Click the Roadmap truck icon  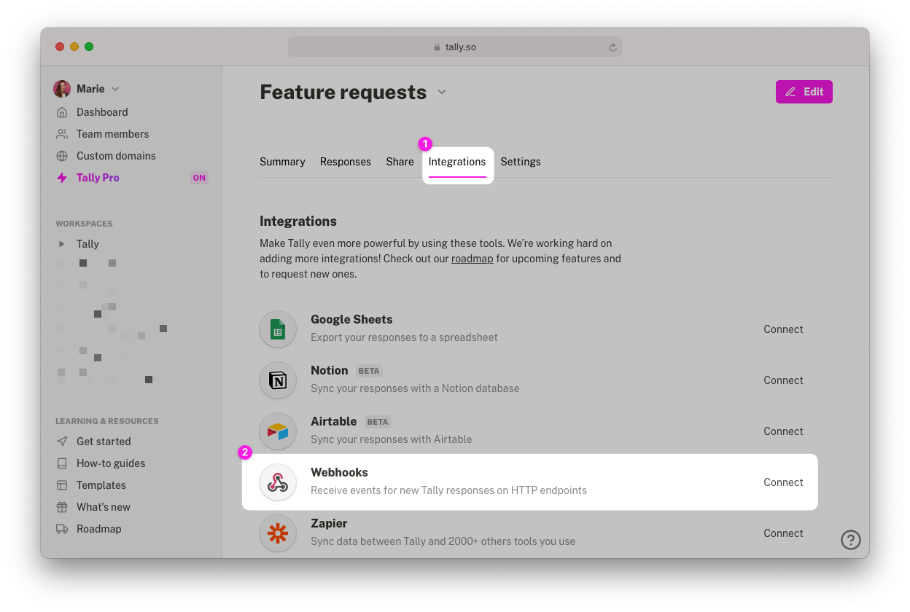pos(62,529)
